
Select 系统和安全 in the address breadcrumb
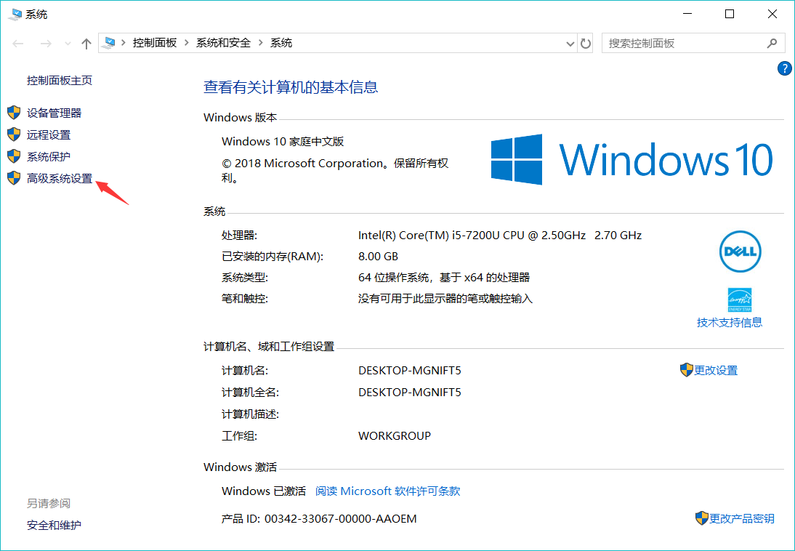pyautogui.click(x=224, y=43)
